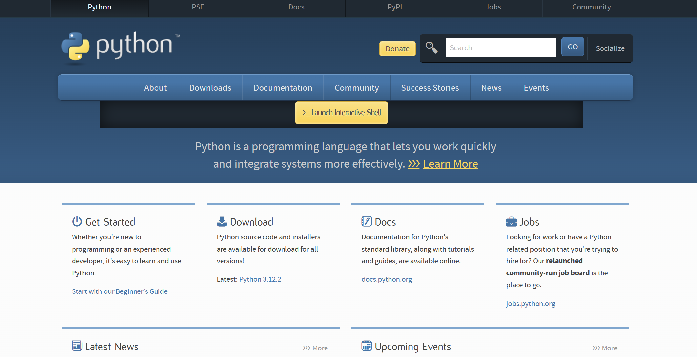
Task: Click the Upcoming Events calendar icon
Action: coord(367,346)
